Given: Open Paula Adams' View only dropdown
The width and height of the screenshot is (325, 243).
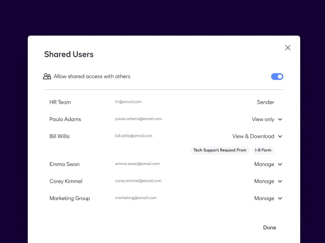Looking at the screenshot, I should pos(267,119).
